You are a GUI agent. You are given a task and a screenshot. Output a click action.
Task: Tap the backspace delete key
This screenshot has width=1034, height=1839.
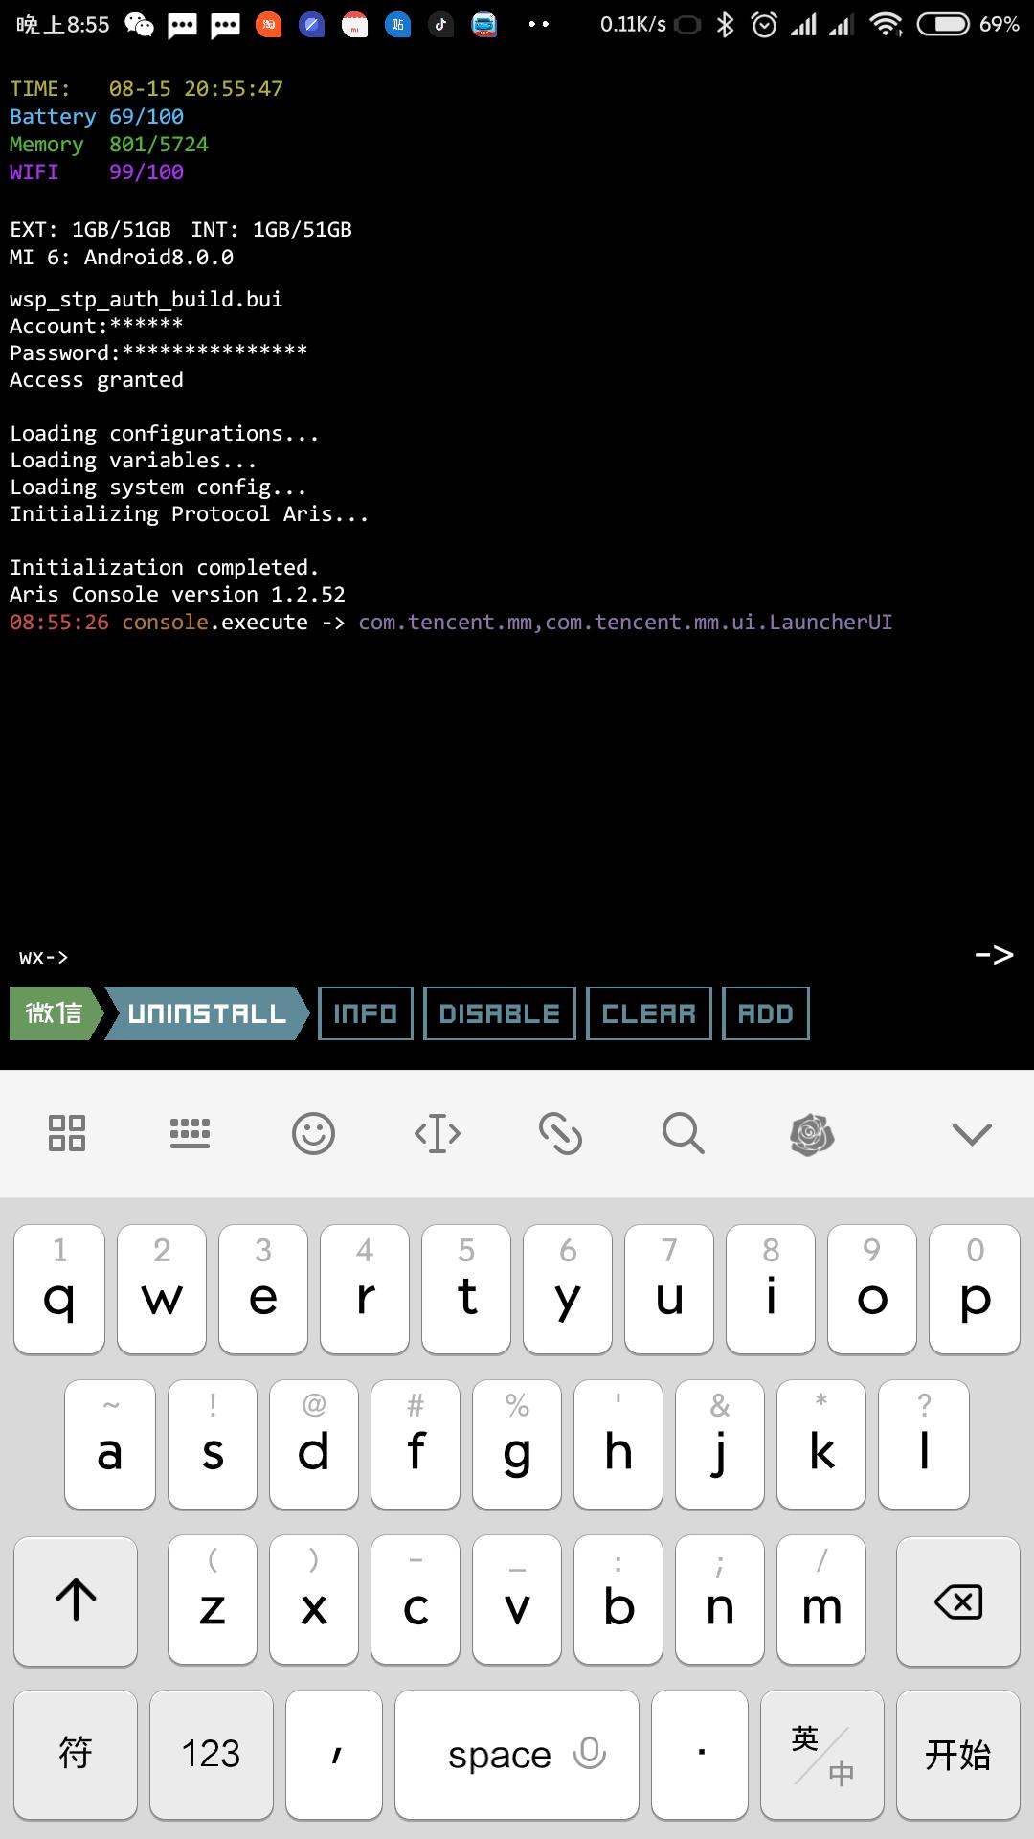click(x=958, y=1601)
